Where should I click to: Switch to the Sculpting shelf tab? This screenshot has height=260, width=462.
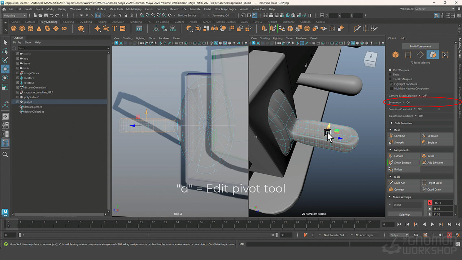68,22
